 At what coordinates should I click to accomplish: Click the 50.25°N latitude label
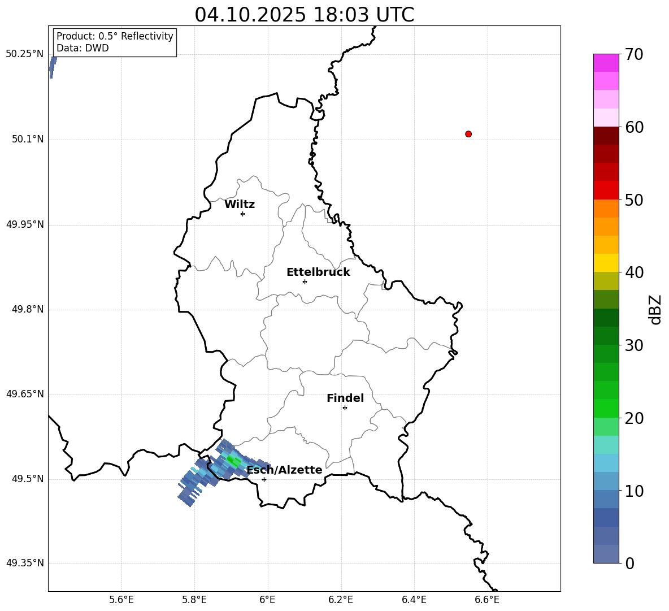[25, 54]
